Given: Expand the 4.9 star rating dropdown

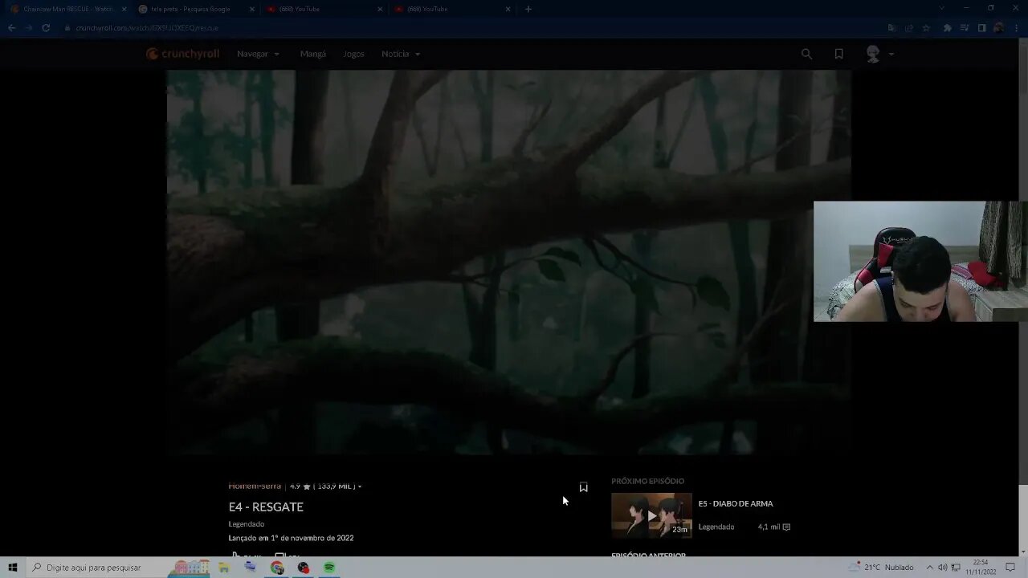Looking at the screenshot, I should pyautogui.click(x=325, y=486).
